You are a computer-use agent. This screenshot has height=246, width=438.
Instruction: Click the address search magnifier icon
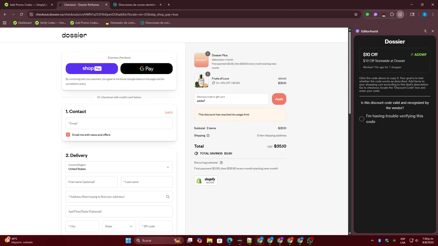(x=168, y=197)
